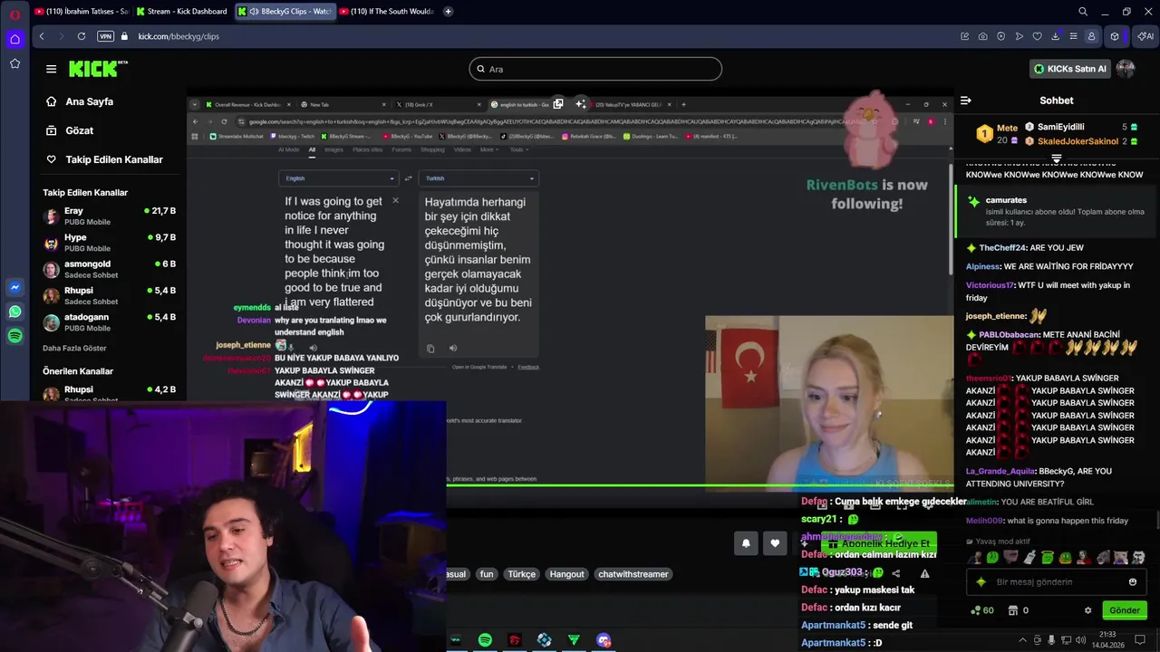Screen dimensions: 1160x652
Task: Toggle the follow heart under the clip
Action: pyautogui.click(x=775, y=543)
